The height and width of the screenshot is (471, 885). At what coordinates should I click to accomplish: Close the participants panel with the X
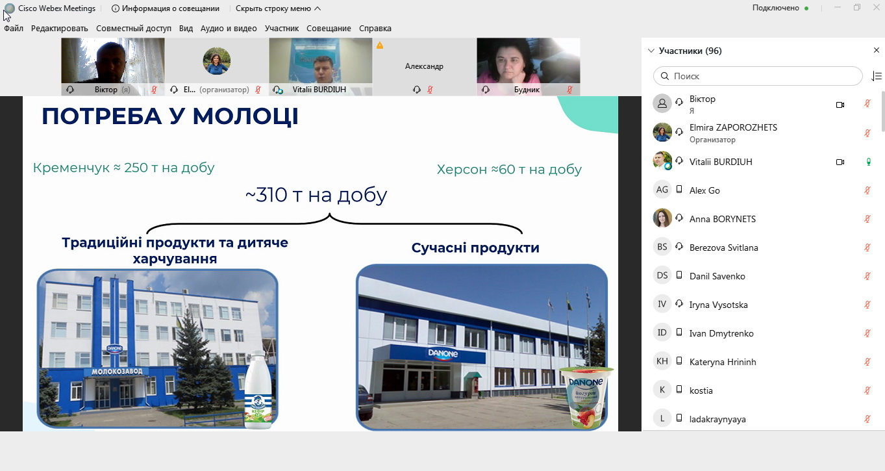coord(876,51)
